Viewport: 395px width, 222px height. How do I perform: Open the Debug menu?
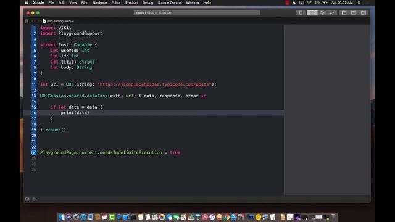click(148, 2)
